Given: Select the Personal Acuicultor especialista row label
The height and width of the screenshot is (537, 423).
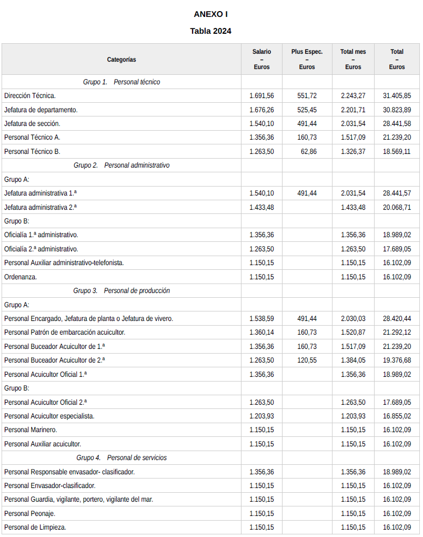Looking at the screenshot, I should point(49,416).
